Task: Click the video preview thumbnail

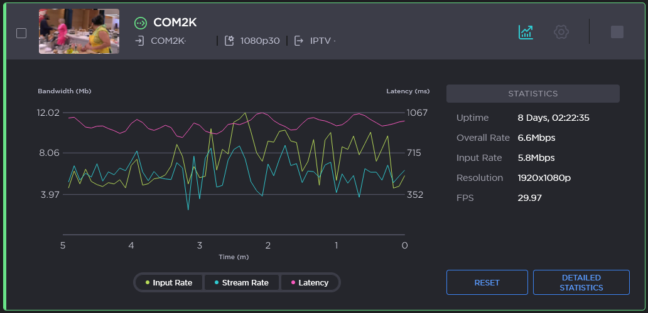Action: [79, 31]
